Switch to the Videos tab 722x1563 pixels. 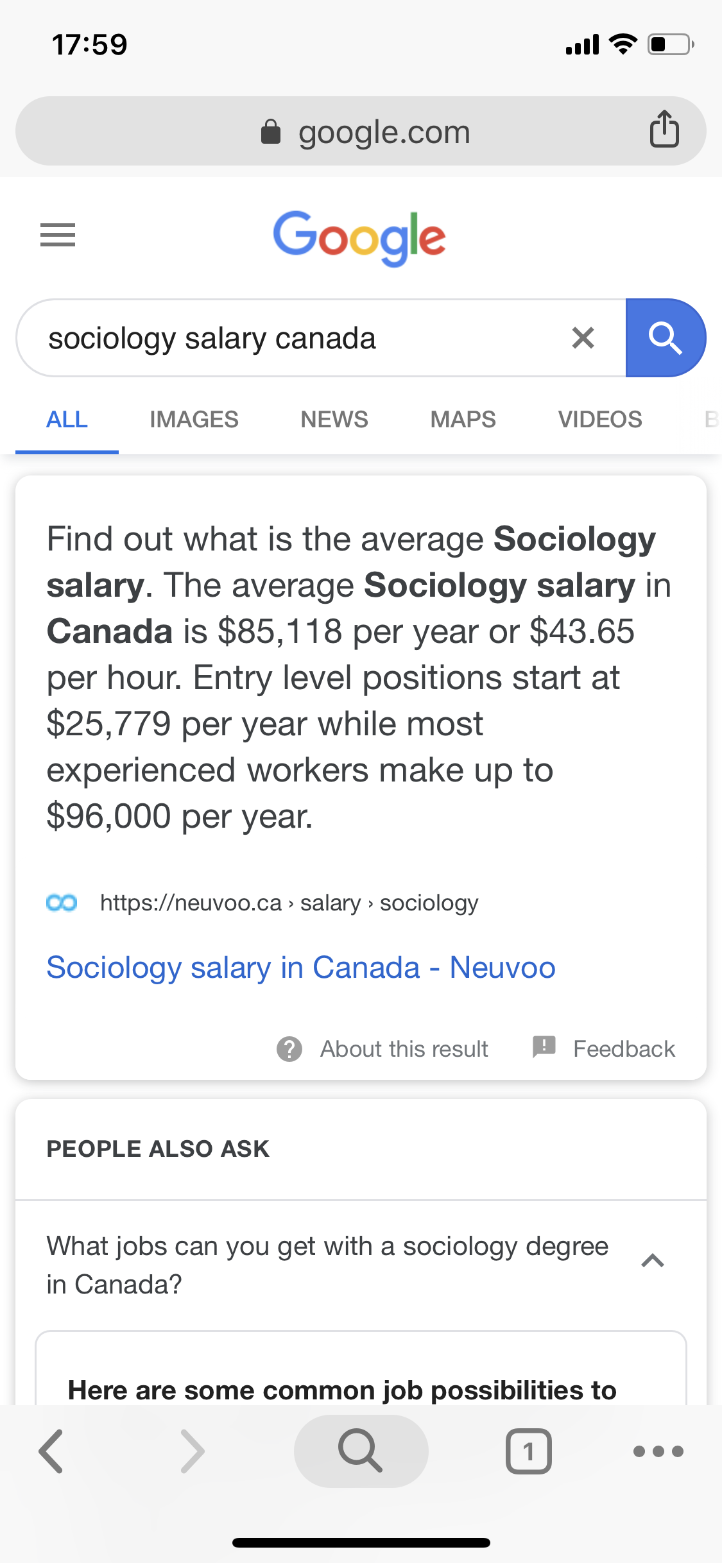tap(599, 420)
